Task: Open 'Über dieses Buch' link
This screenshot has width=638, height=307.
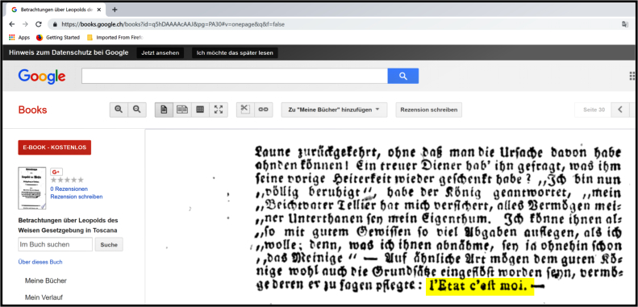Action: (x=40, y=262)
